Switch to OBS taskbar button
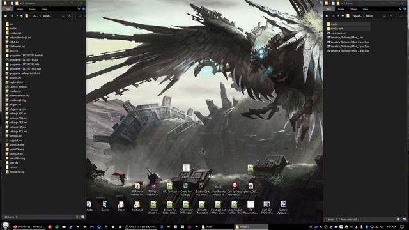 tap(141, 227)
